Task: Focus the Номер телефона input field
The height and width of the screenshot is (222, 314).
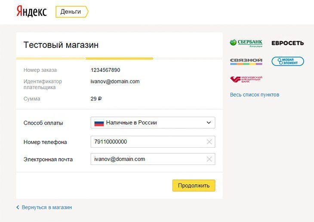Action: [x=153, y=142]
